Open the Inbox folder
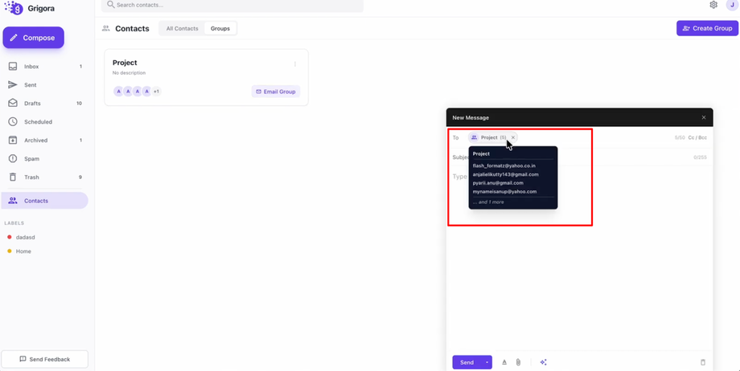This screenshot has width=740, height=371. (45, 67)
